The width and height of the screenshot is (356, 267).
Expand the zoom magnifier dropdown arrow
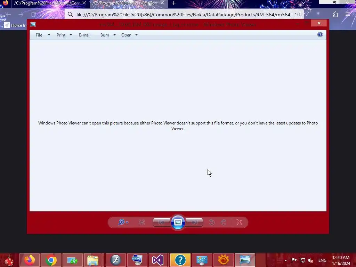point(127,222)
